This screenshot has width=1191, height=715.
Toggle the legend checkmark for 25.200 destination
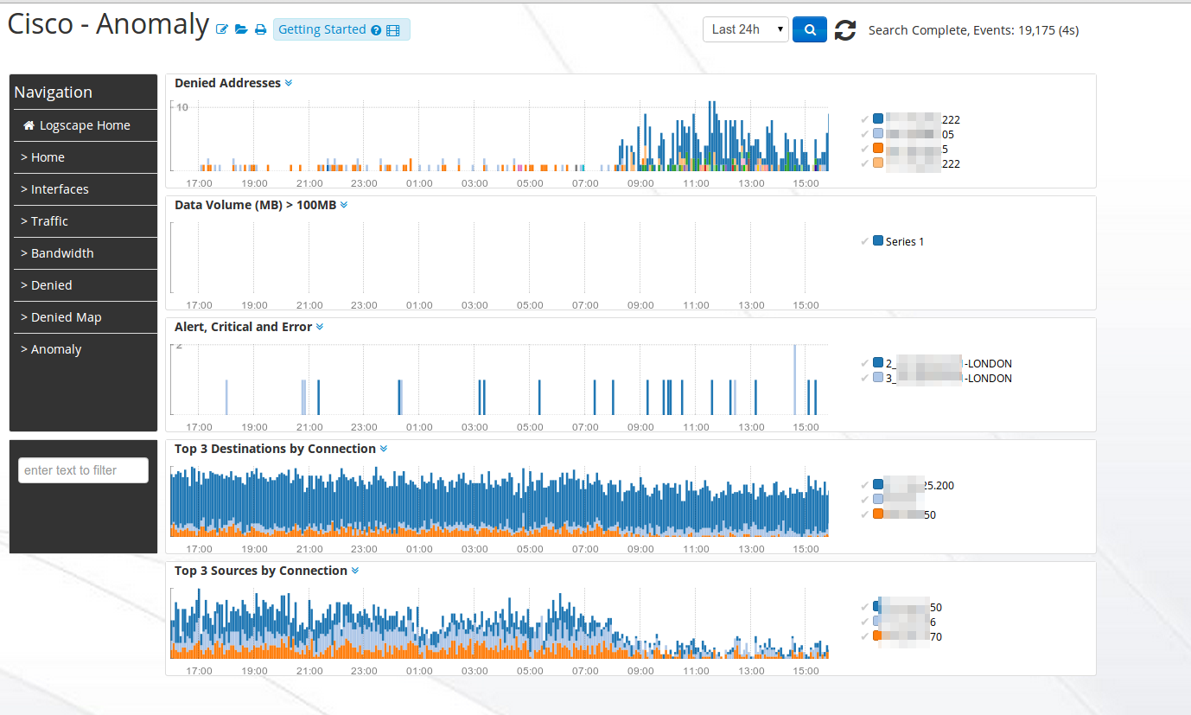(x=865, y=485)
